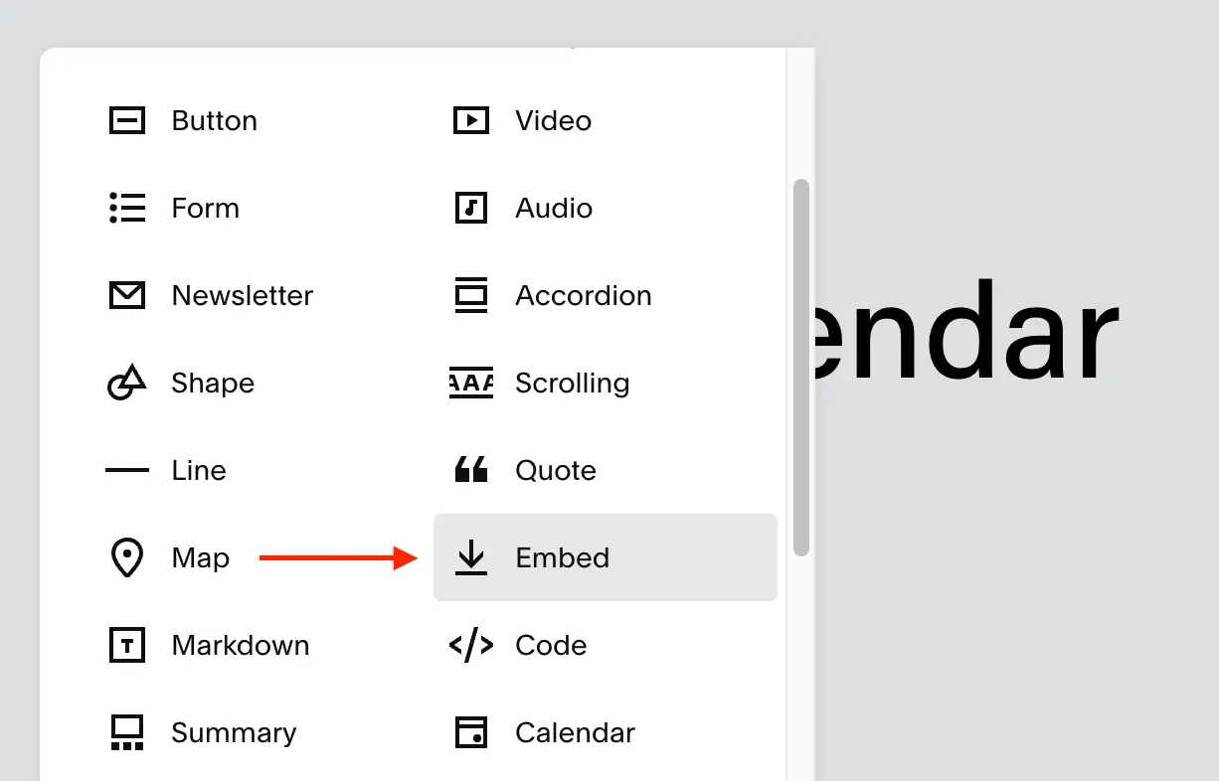Select the Markdown text label
The width and height of the screenshot is (1219, 781).
(x=240, y=646)
